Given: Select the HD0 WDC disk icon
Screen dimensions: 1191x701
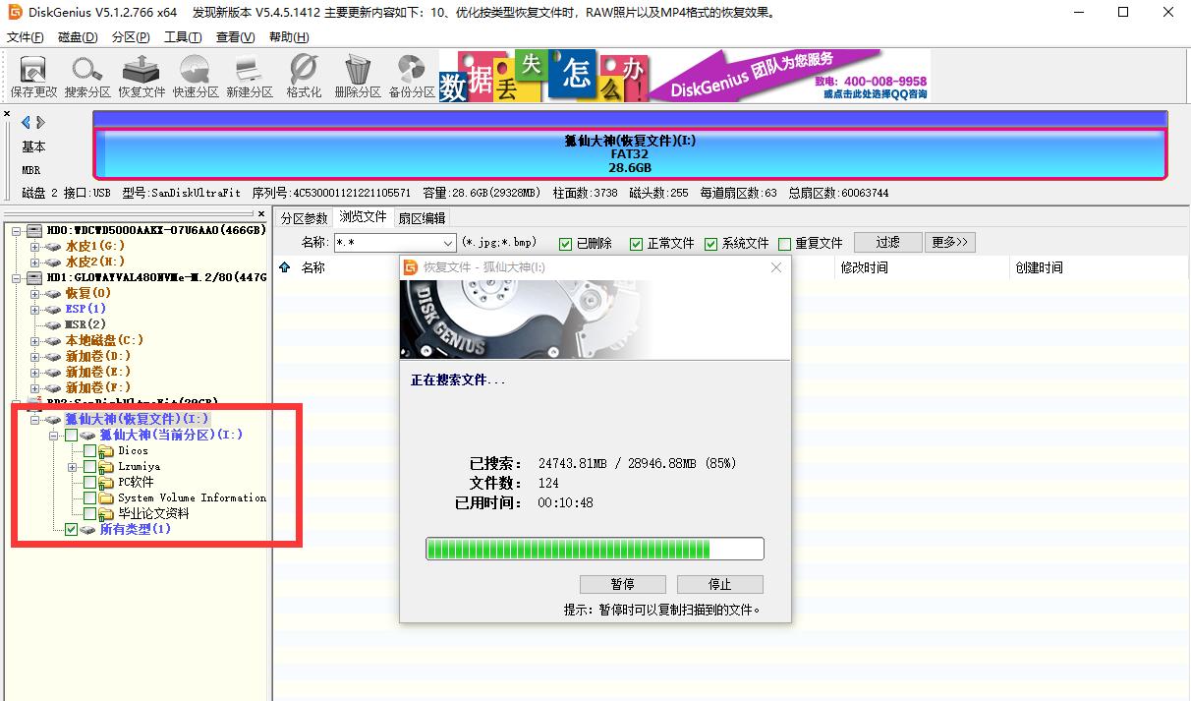Looking at the screenshot, I should (34, 230).
